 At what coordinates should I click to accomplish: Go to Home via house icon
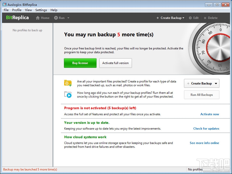point(38,18)
